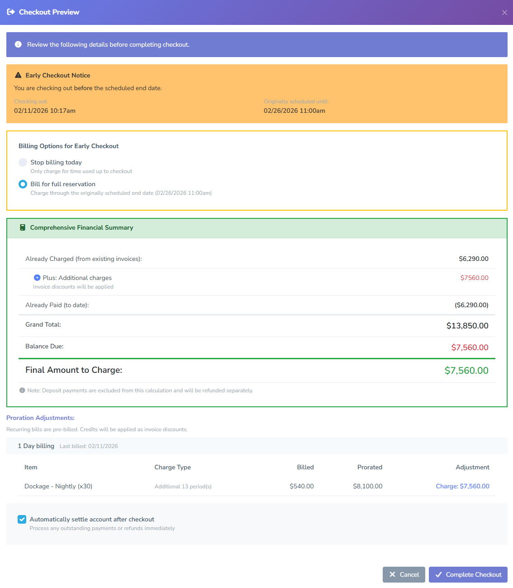Click the 1 Day billing section header
The height and width of the screenshot is (588, 513).
36,446
